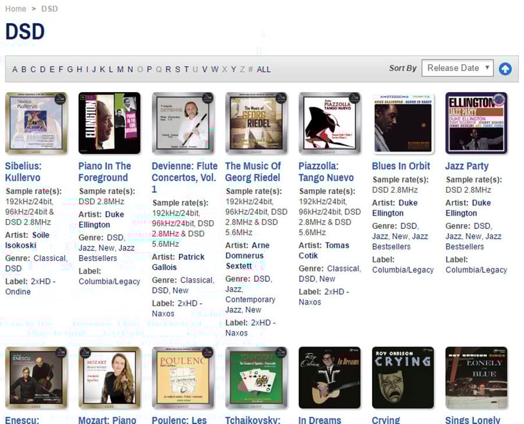This screenshot has height=424, width=524.
Task: Filter albums by letter M
Action: coord(121,69)
